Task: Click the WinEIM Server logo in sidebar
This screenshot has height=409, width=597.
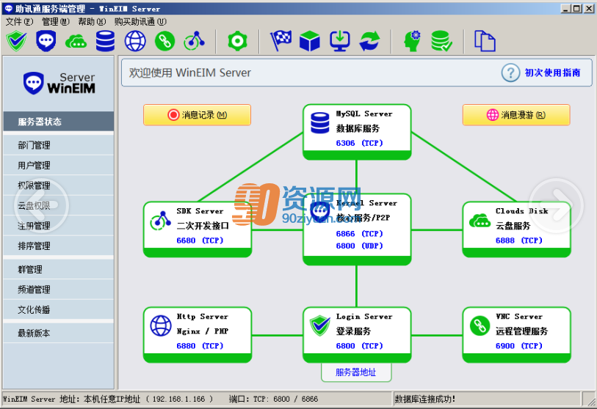Action: [59, 83]
